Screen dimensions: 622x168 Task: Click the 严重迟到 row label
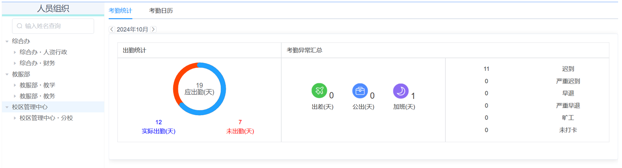[x=568, y=81]
